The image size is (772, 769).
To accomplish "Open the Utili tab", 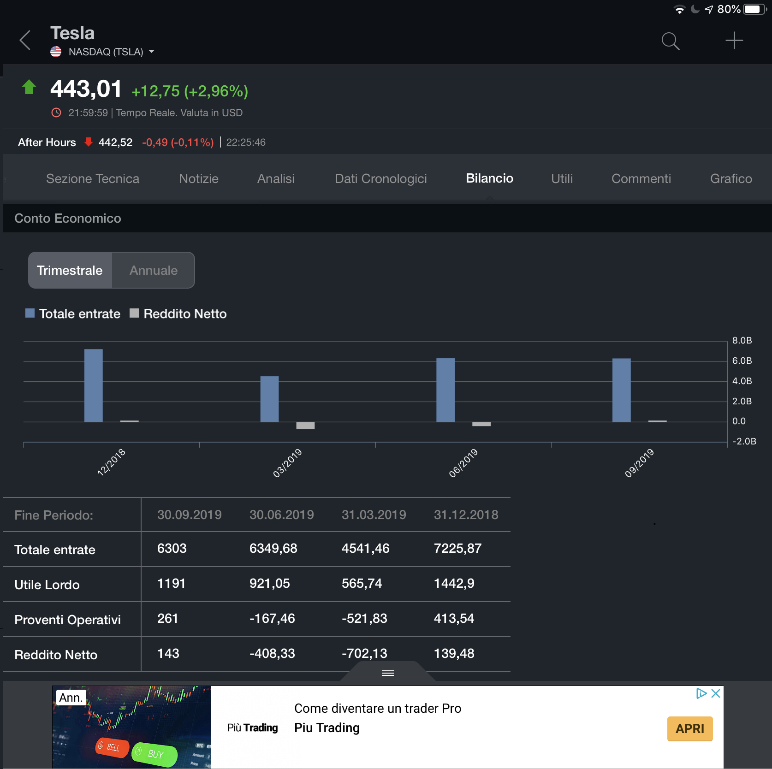I will coord(562,178).
